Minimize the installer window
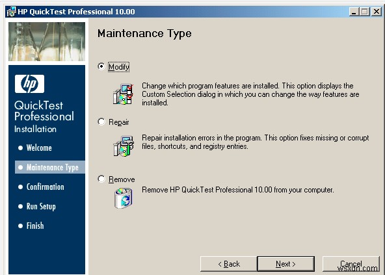 (354, 12)
